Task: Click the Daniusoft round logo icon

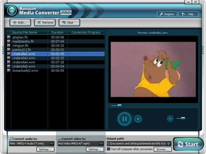Action: (12, 11)
